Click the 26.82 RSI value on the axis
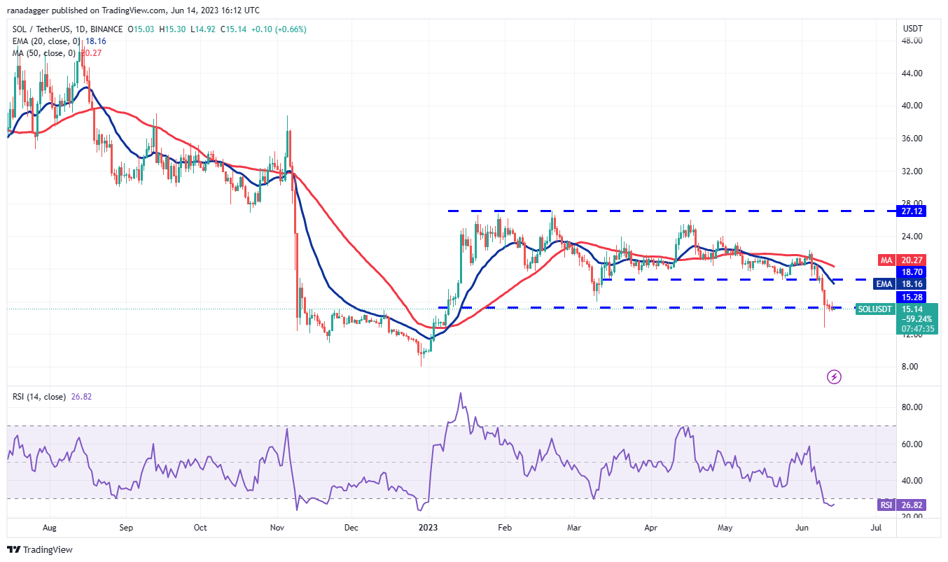Image resolution: width=948 pixels, height=562 pixels. [915, 505]
